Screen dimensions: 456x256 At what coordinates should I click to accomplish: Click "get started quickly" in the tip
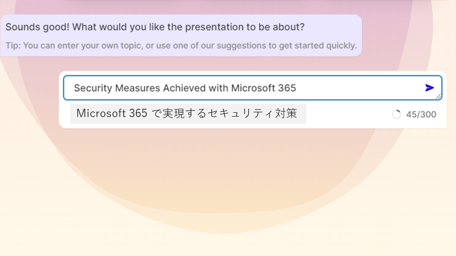point(317,46)
